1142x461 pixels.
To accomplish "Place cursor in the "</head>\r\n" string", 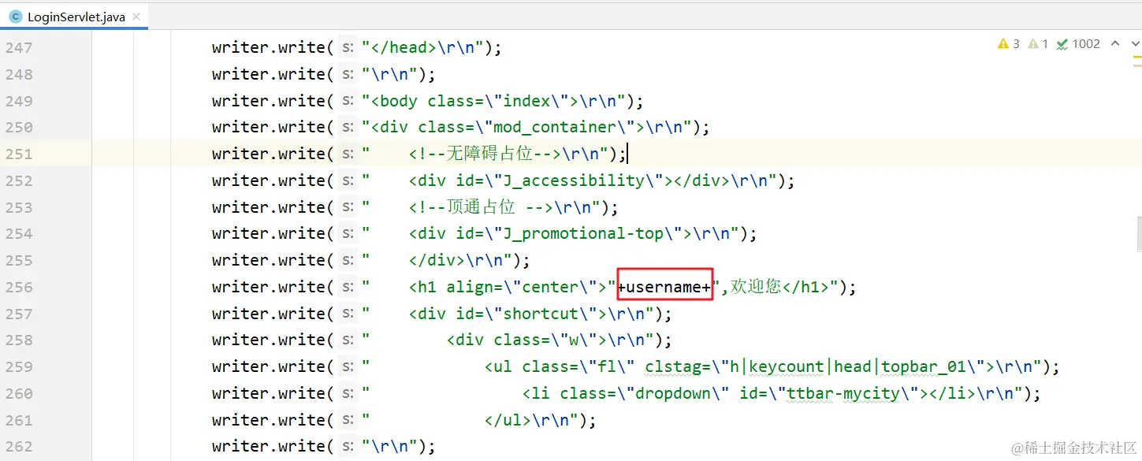I will 422,48.
